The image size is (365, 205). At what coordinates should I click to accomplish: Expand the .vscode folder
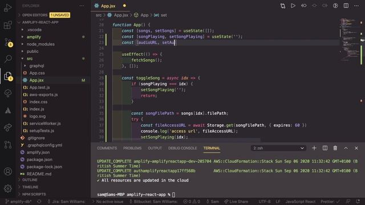[34, 30]
